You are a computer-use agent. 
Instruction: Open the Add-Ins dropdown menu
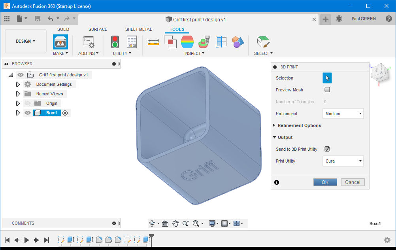point(88,53)
